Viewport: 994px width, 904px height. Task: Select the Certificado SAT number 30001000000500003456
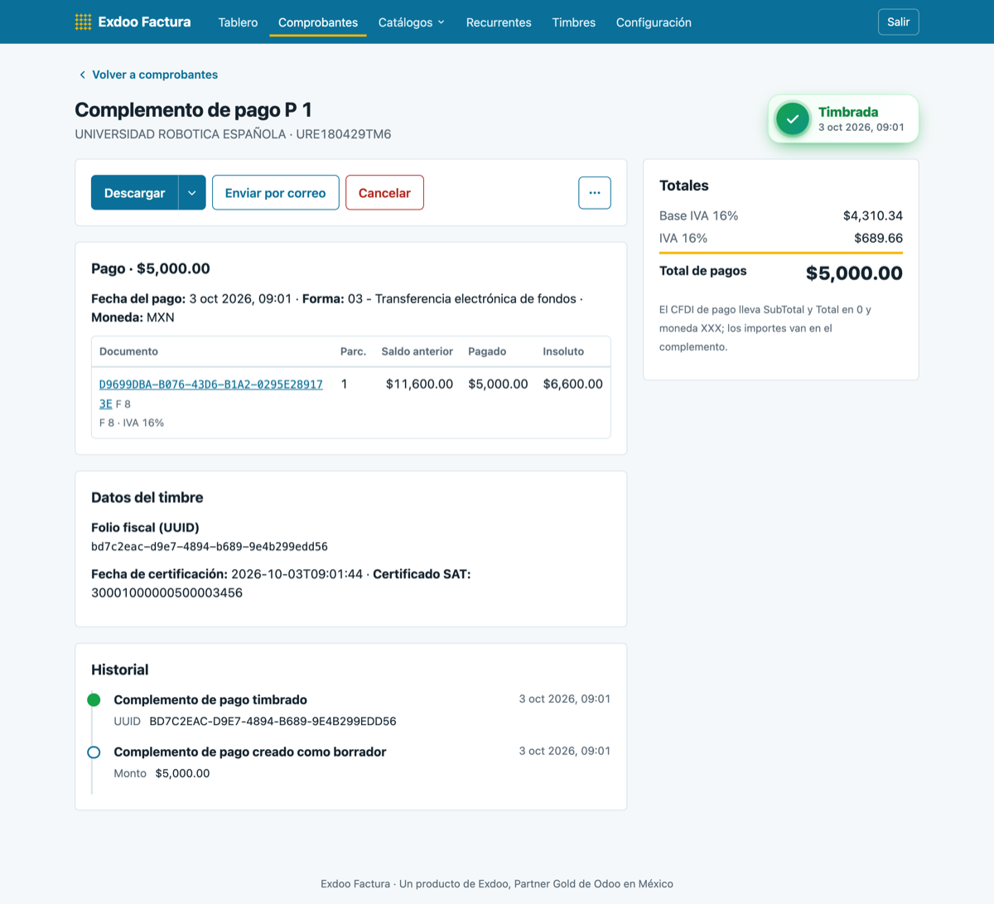(166, 593)
